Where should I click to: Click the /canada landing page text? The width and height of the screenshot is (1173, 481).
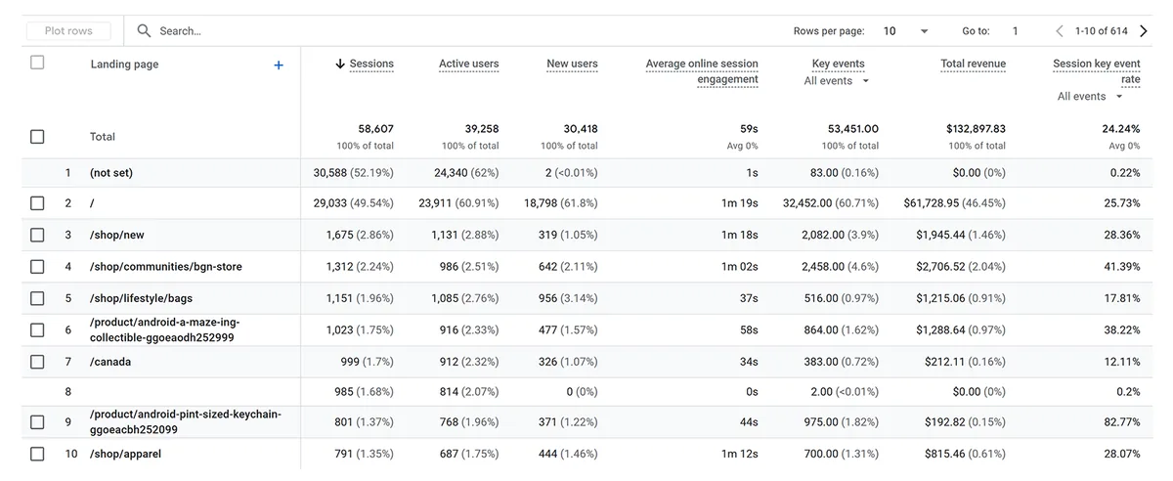110,362
